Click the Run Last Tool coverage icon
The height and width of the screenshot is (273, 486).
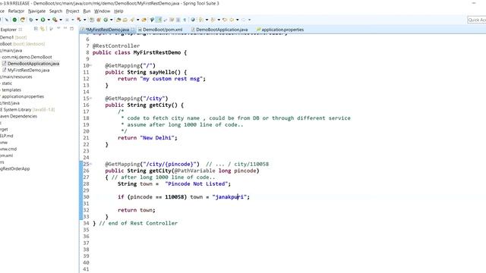[55, 20]
